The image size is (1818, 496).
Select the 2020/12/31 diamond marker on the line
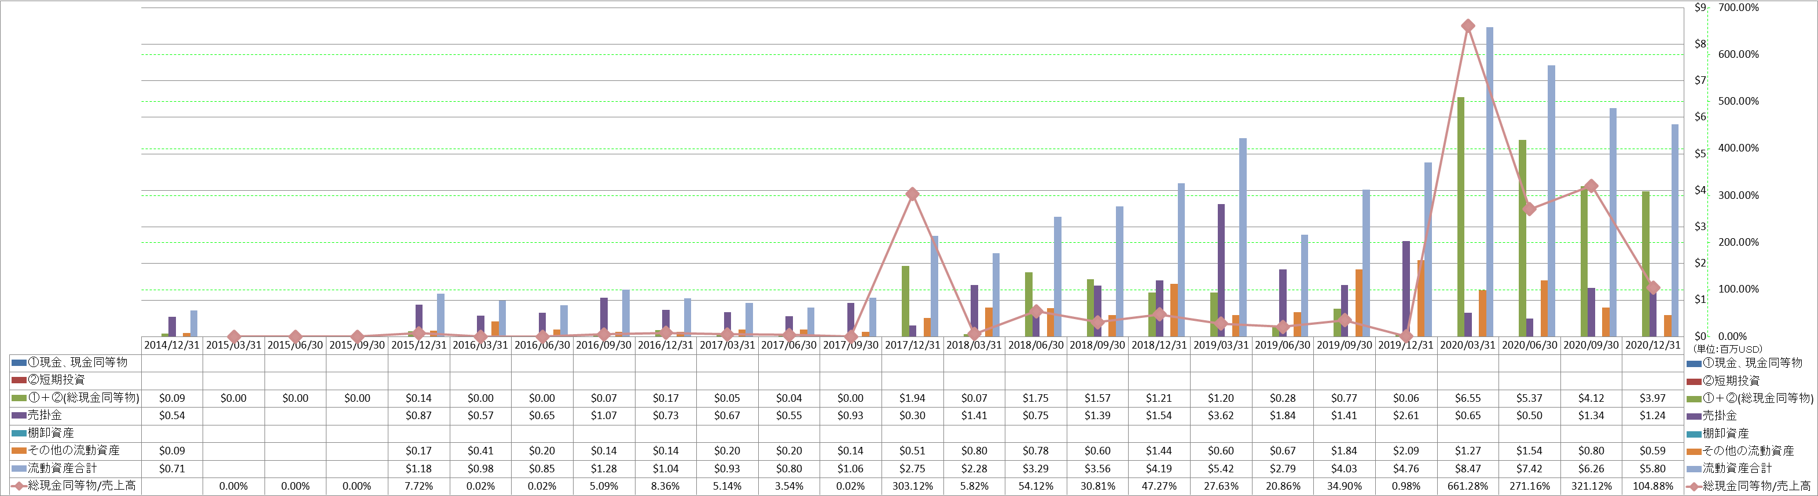point(1653,287)
